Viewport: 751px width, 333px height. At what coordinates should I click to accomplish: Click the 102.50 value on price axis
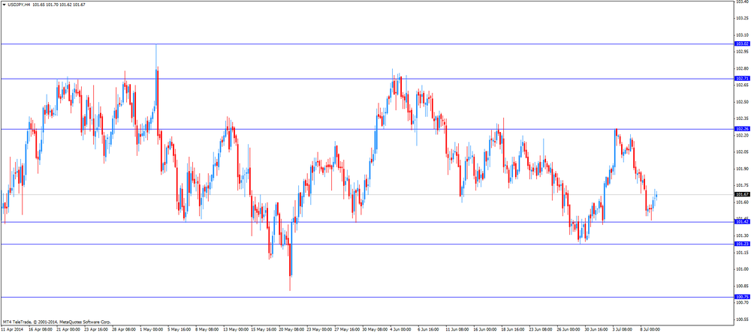point(741,102)
